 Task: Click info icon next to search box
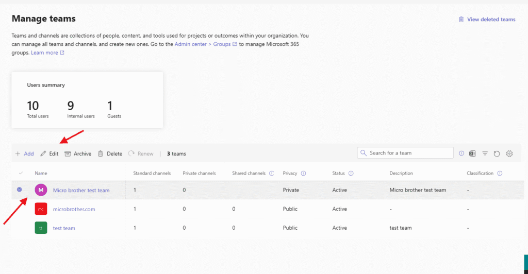tap(461, 153)
